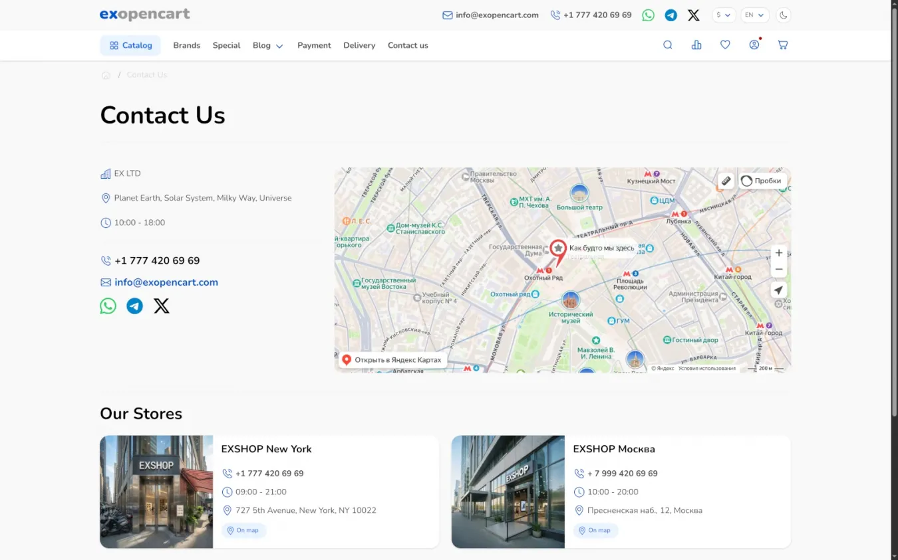Open the product compare icon
The width and height of the screenshot is (898, 560).
click(696, 45)
